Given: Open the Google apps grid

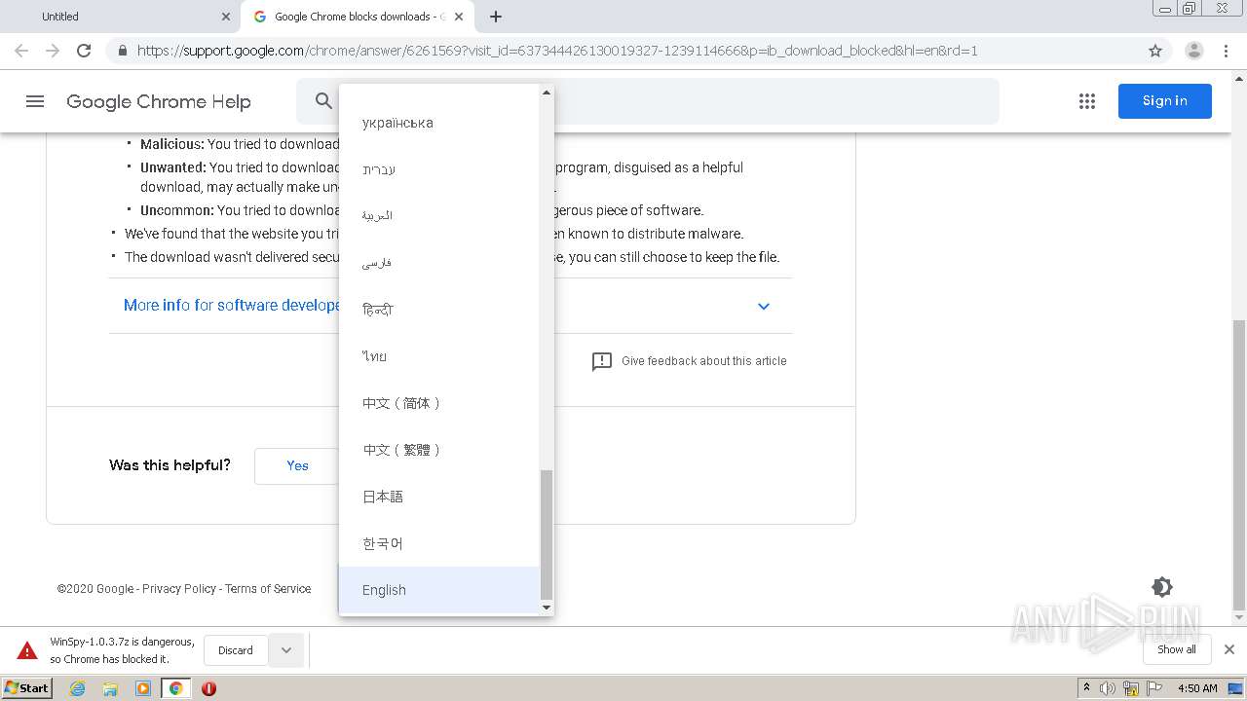Looking at the screenshot, I should tap(1087, 101).
